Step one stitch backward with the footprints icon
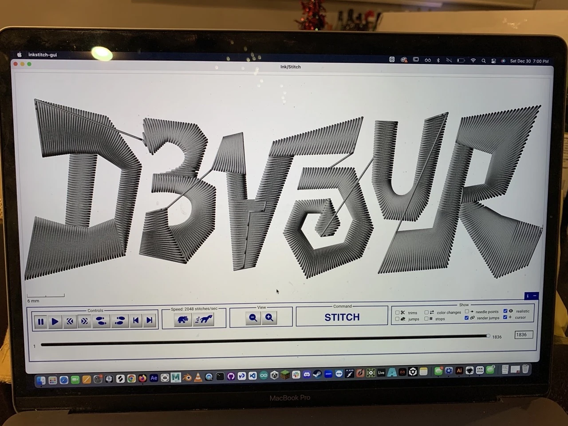568x426 pixels. pos(101,321)
